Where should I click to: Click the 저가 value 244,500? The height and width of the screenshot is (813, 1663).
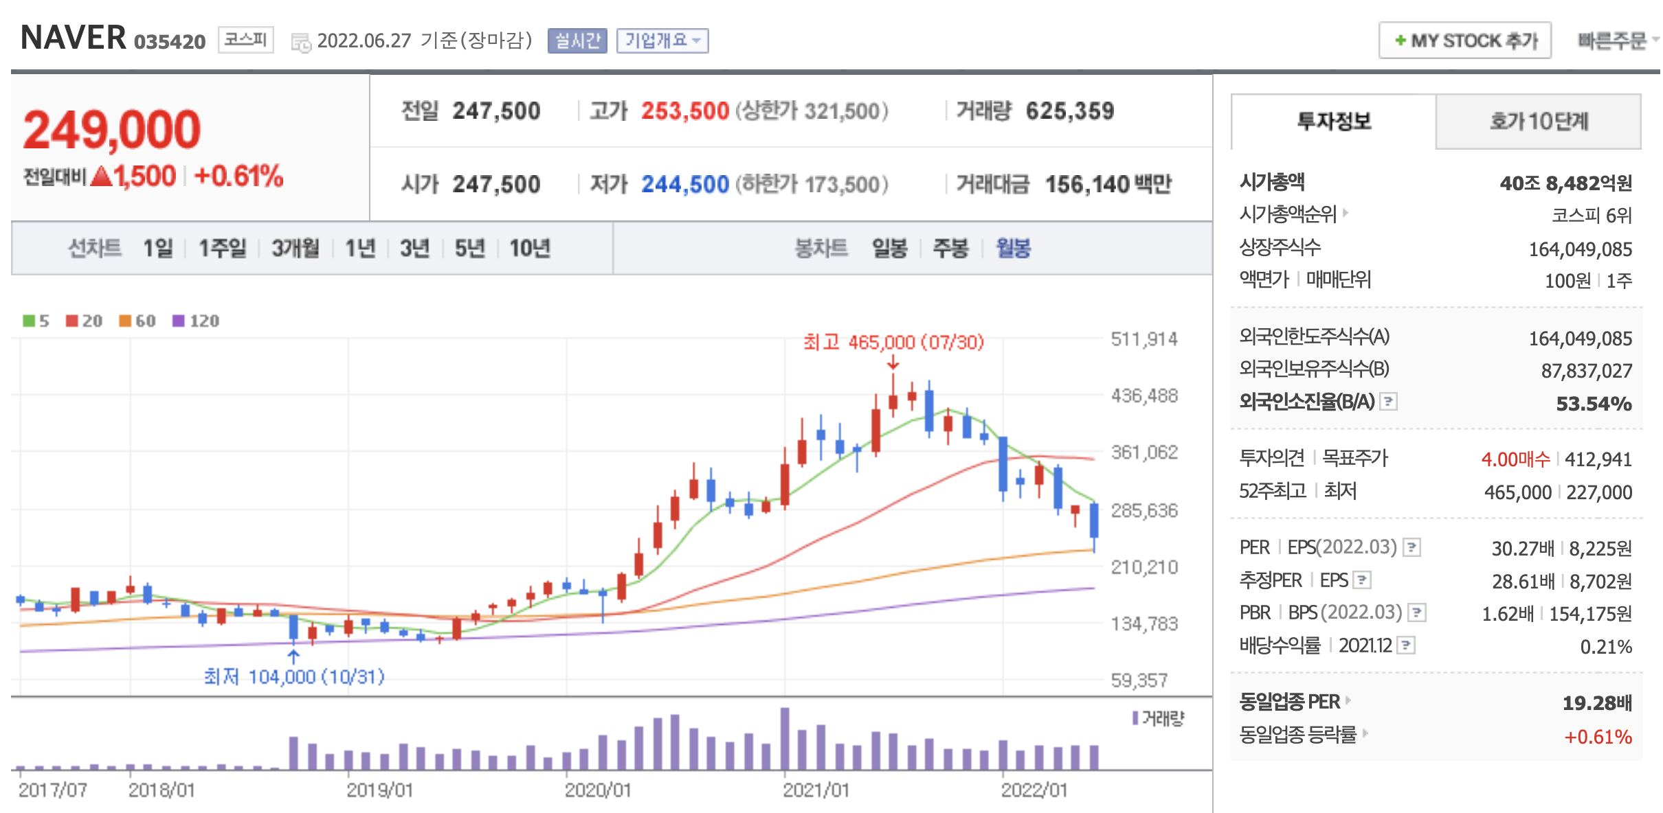[x=685, y=184]
